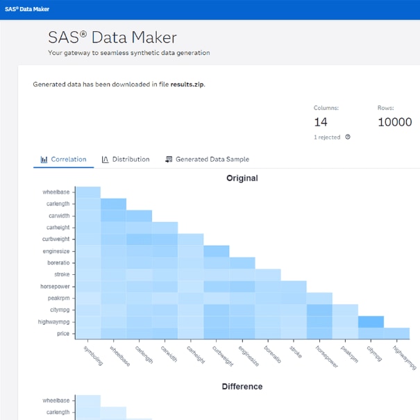
Task: Click the curbweight column label under the axis
Action: click(223, 355)
